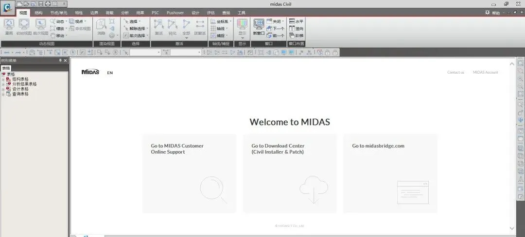Switch to the PSC ribbon tab
The image size is (525, 237).
click(x=156, y=13)
